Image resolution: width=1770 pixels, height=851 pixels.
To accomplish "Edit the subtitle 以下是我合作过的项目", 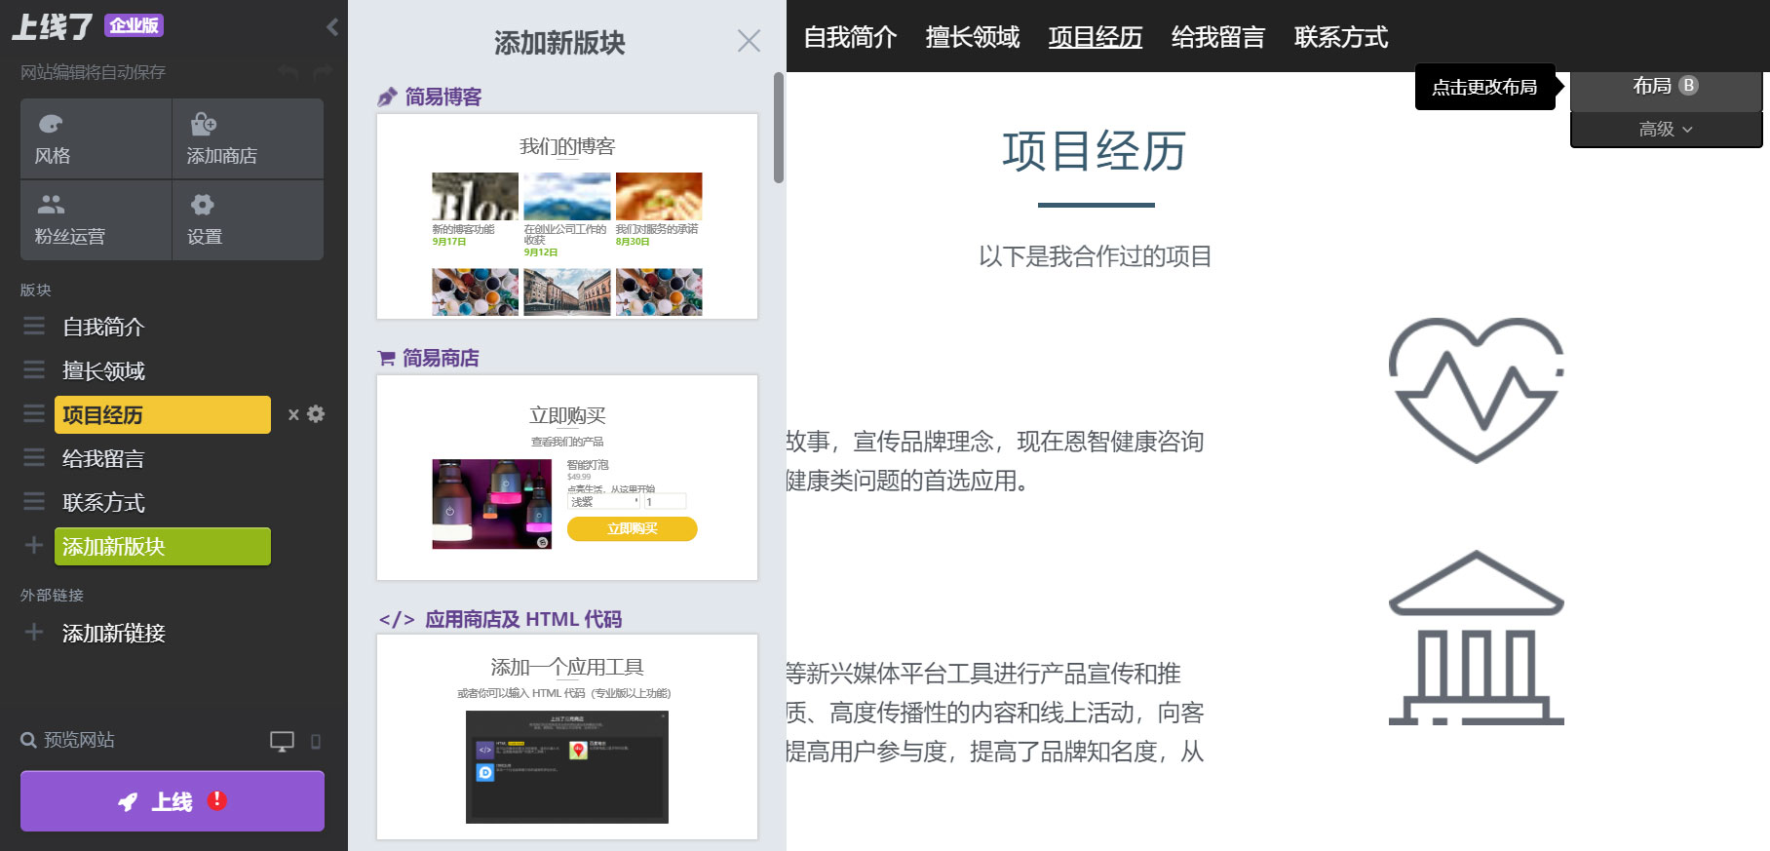I will pos(1096,256).
